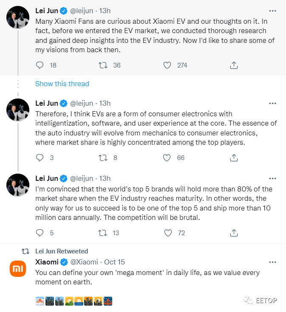
Task: Retweet the tweet with 13 retweets
Action: (103, 233)
